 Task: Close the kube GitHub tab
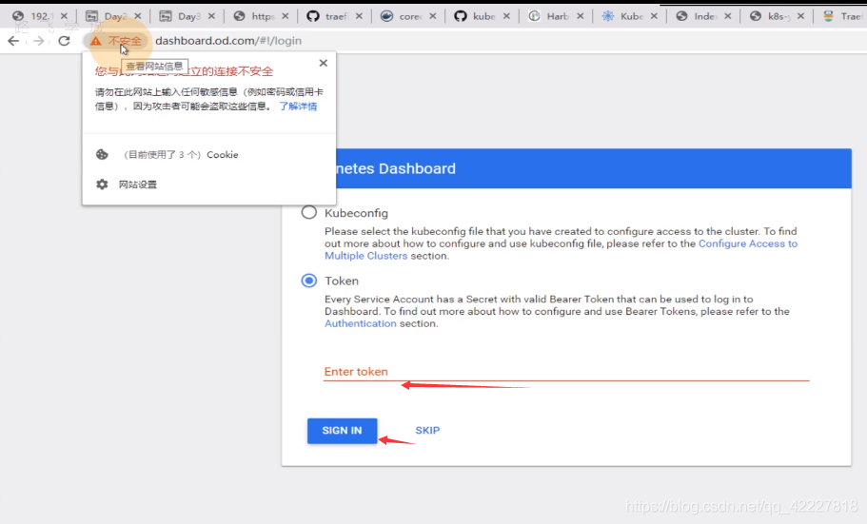[x=506, y=16]
